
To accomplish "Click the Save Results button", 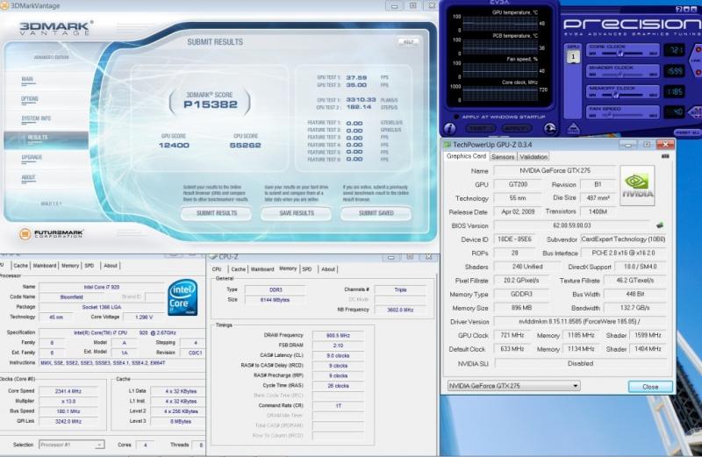I will point(297,213).
